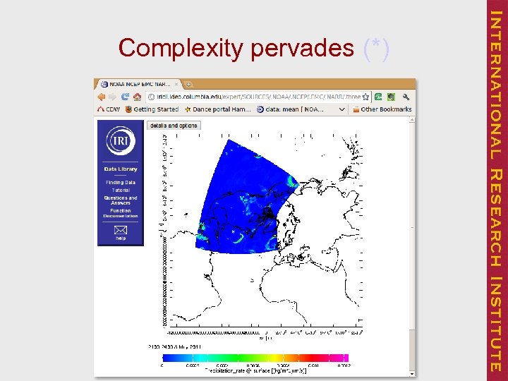The width and height of the screenshot is (508, 381).
Task: Open the wrench settings menu
Action: [406, 97]
